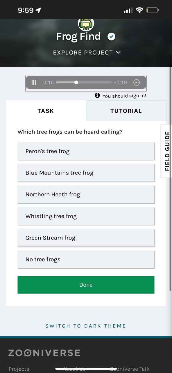
Task: Click the Zooniverse logo in footer
Action: click(44, 353)
